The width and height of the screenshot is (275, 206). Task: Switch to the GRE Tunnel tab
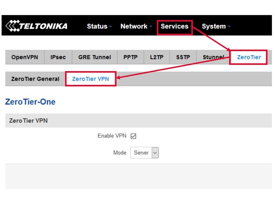click(x=95, y=57)
